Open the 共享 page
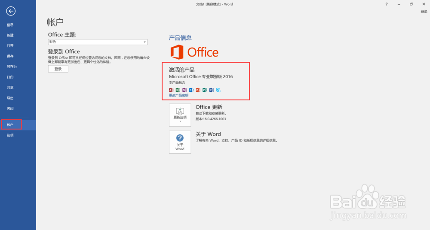 click(10, 88)
